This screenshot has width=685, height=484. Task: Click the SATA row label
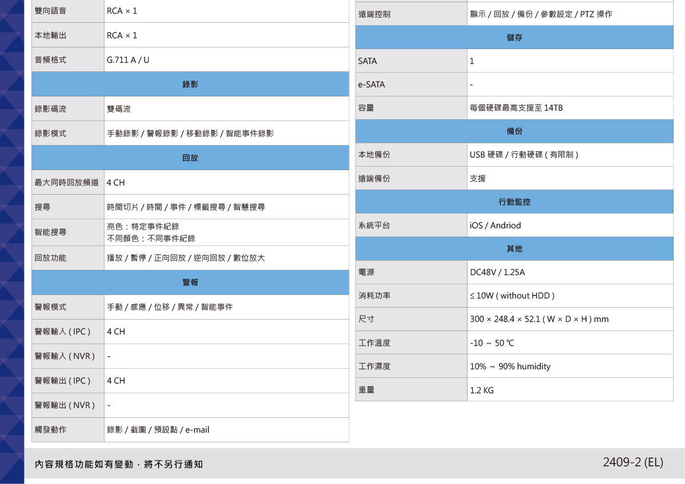[368, 61]
